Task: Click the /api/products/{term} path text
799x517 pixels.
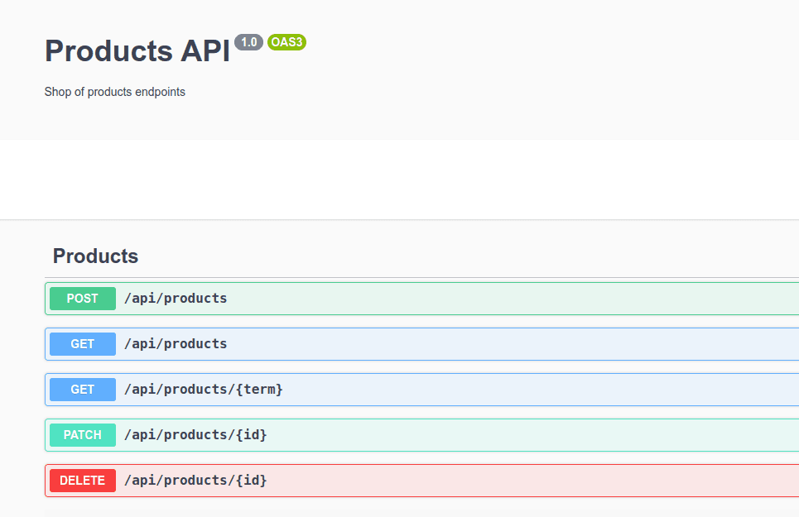Action: 204,390
